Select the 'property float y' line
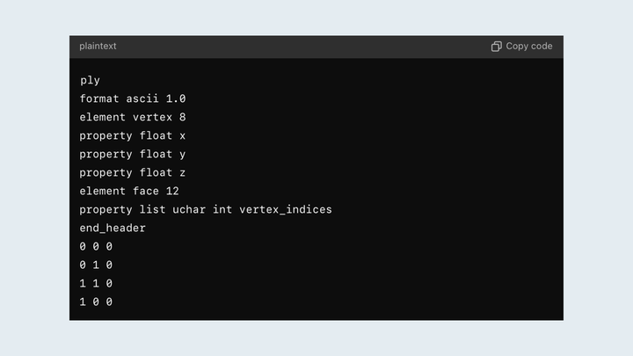The image size is (633, 356). [132, 155]
